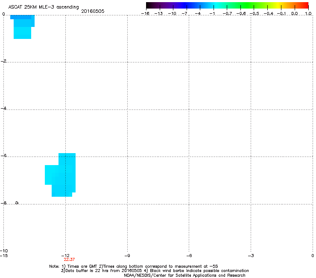The image size is (316, 278).
Task: Click the color bar label '-0.7'
Action: [227, 14]
